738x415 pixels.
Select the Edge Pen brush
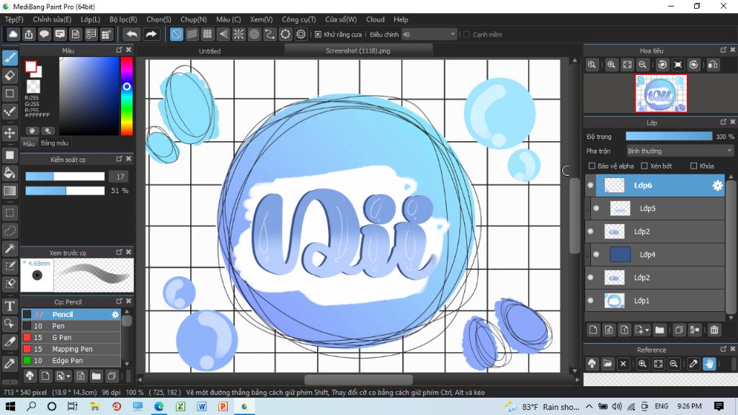coord(71,360)
